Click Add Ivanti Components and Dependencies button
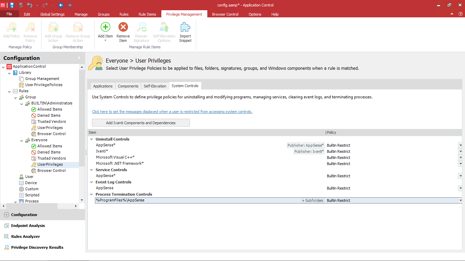This screenshot has height=261, width=465. click(141, 123)
